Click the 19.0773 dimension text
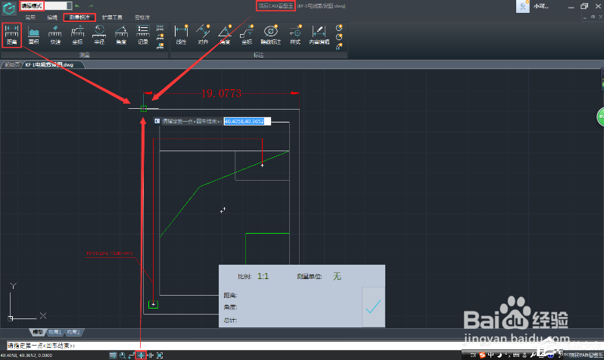Image resolution: width=604 pixels, height=360 pixels. point(222,93)
